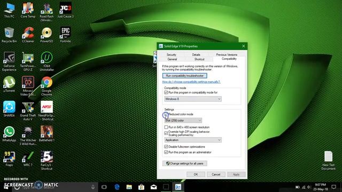Launch Just Cause 3 shortcut

click(65, 10)
